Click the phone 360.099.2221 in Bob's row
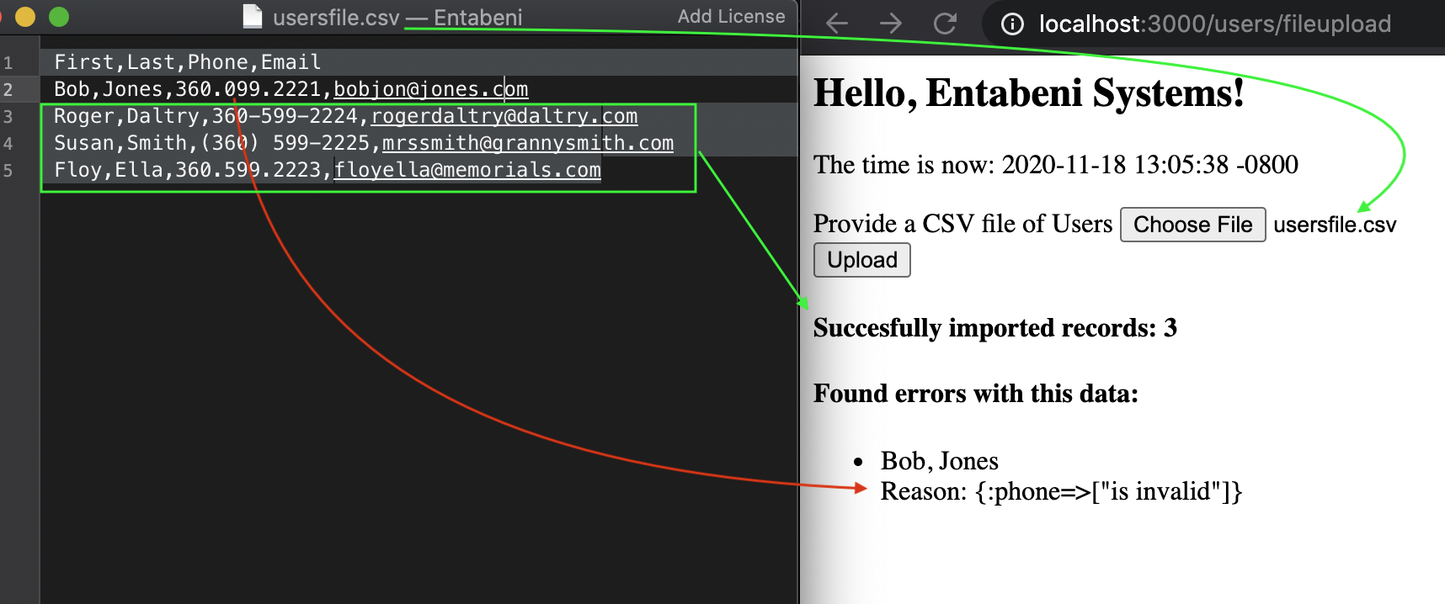Screen dimensions: 1445x604 pyautogui.click(x=248, y=89)
